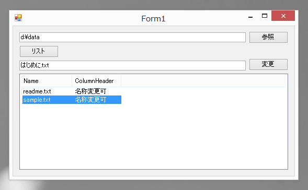Focus the folder path field containing d:¥data

click(132, 37)
